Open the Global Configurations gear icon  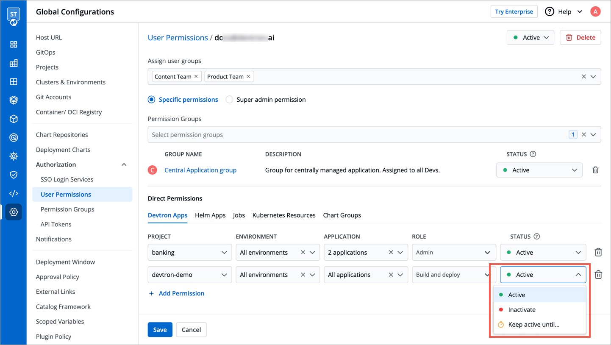click(x=14, y=212)
